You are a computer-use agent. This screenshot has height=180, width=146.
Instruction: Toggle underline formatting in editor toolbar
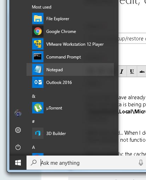click(x=132, y=71)
